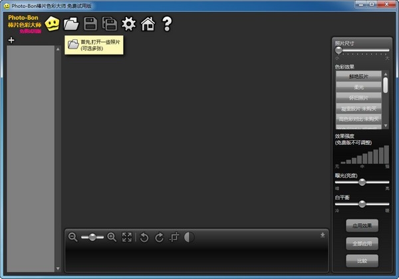Click the zoom in magnifier icon
399x279 pixels.
(x=112, y=237)
